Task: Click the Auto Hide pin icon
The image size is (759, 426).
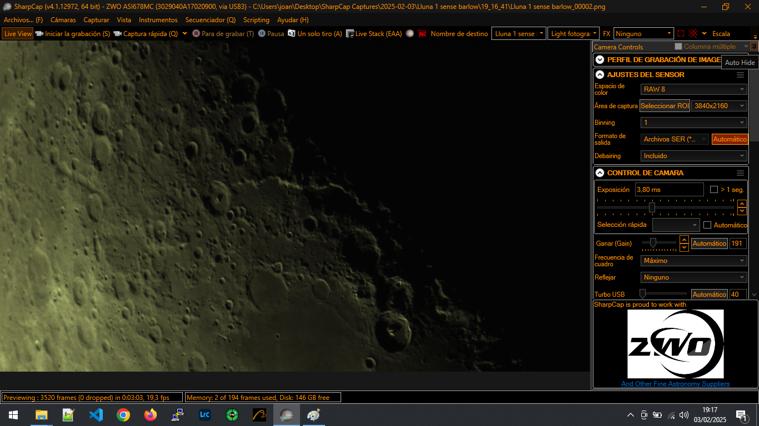Action: pos(753,47)
